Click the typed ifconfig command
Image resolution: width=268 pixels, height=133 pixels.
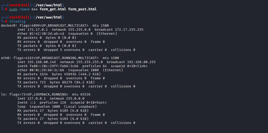tap(17, 22)
